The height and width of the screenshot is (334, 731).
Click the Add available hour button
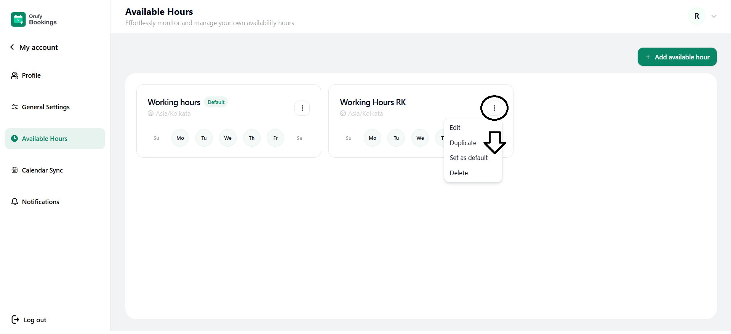(677, 57)
